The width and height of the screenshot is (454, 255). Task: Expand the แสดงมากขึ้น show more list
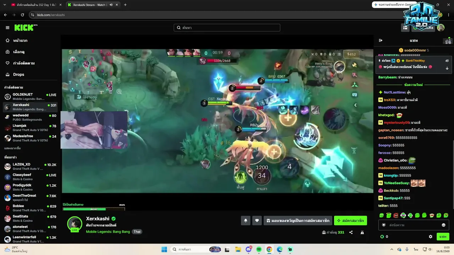pyautogui.click(x=12, y=148)
